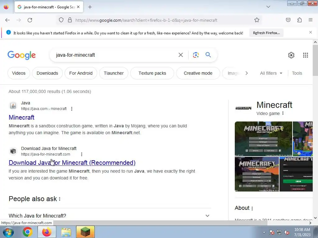The height and width of the screenshot is (238, 318).
Task: Open a new tab with the plus button
Action: [x=90, y=7]
